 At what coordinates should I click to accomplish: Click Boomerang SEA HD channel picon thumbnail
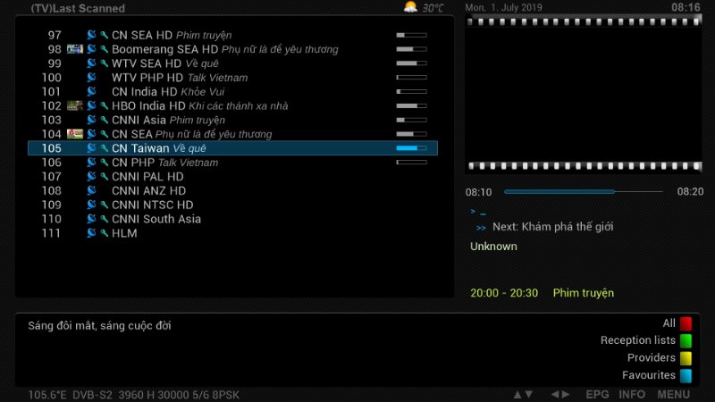(75, 49)
